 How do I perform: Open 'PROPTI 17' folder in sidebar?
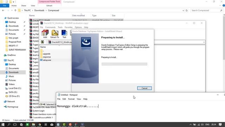pos(13,46)
